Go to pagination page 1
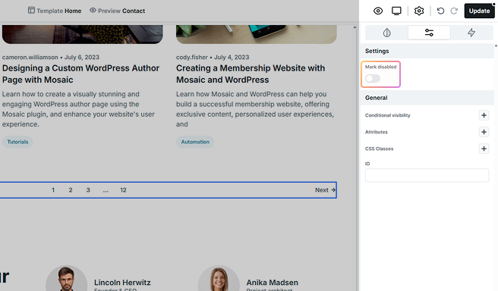 (x=53, y=190)
